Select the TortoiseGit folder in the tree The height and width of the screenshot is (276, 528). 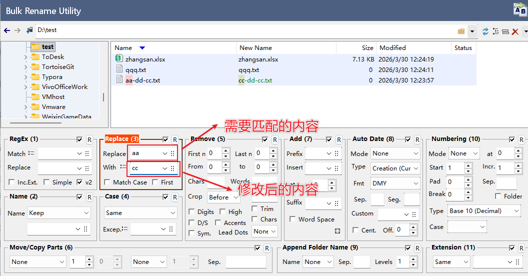coord(57,67)
